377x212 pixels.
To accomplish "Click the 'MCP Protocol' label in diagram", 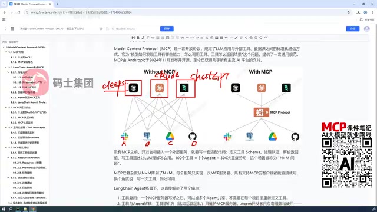I will pos(280,112).
